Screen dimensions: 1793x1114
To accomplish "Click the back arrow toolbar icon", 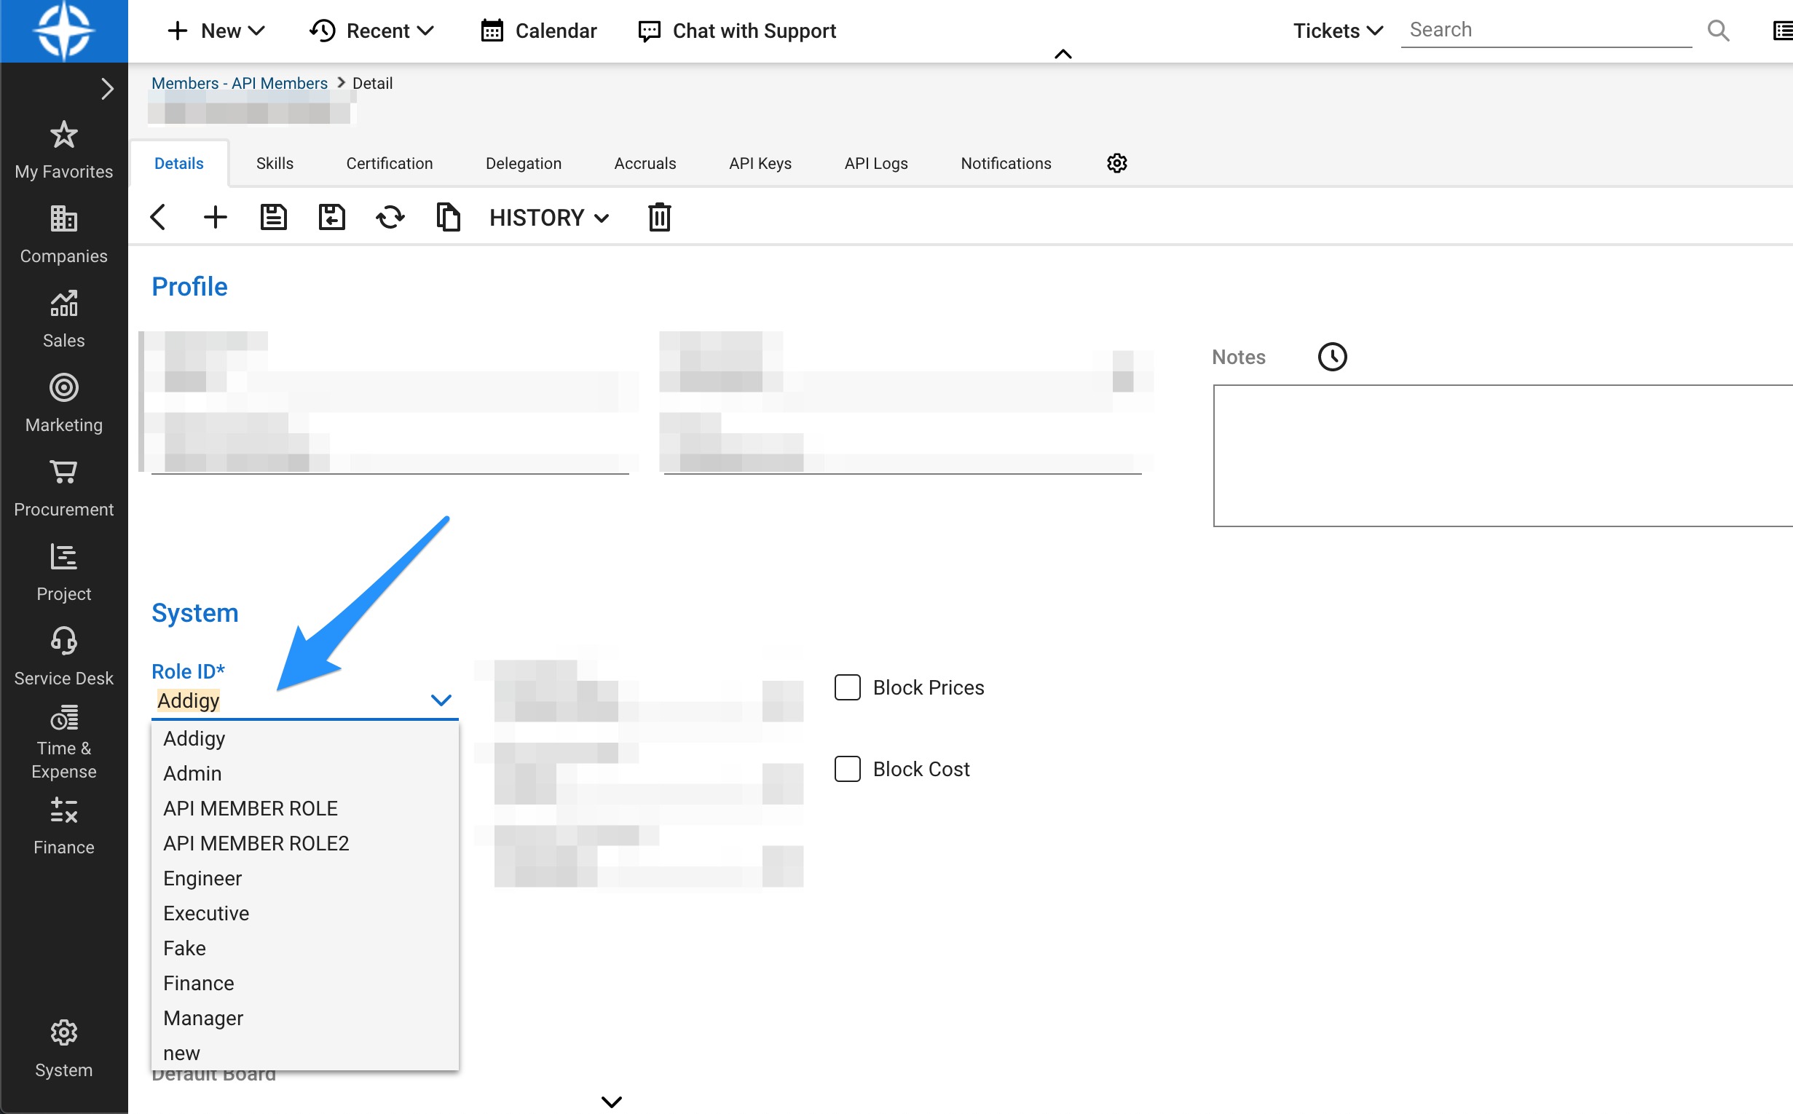I will (158, 218).
